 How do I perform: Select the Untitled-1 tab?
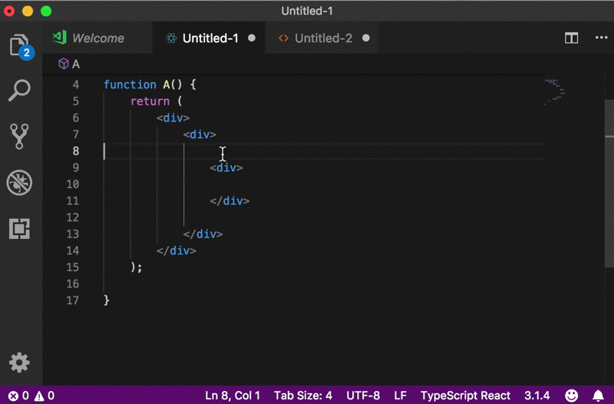(x=209, y=38)
